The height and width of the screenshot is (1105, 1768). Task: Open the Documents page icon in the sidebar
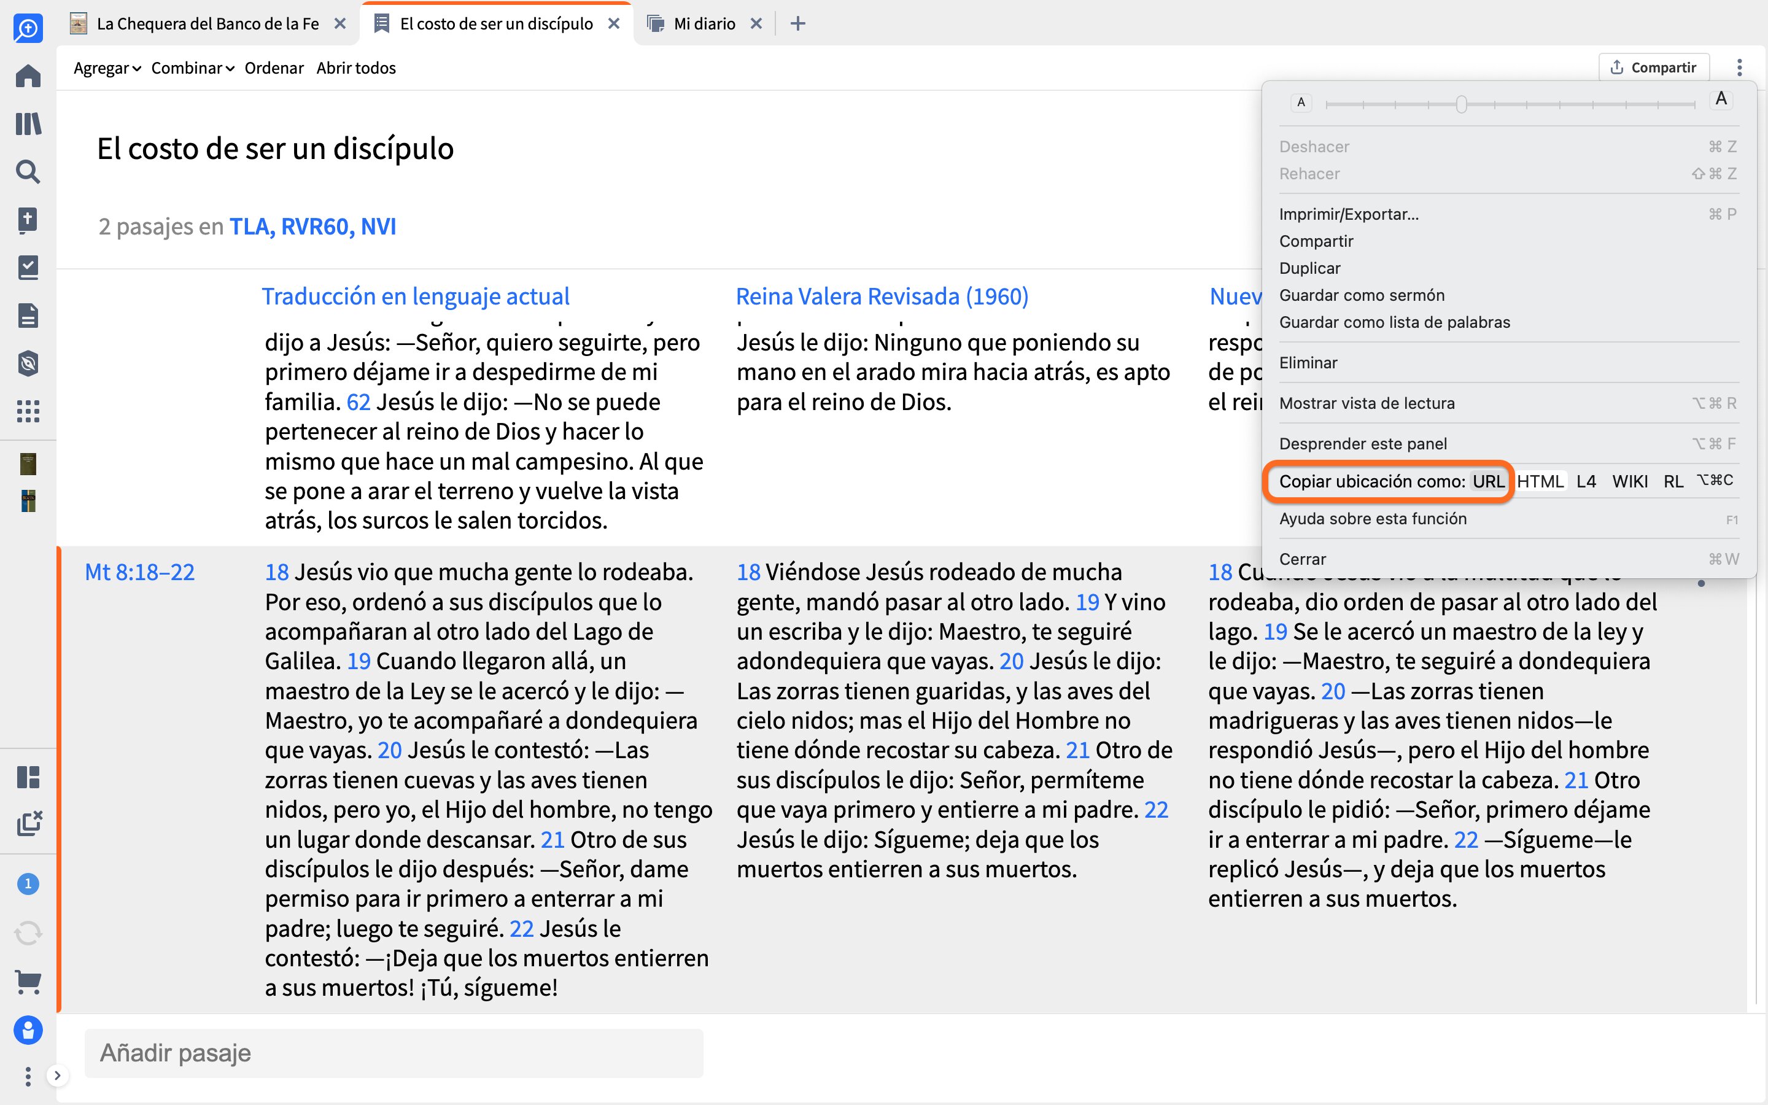[x=28, y=316]
